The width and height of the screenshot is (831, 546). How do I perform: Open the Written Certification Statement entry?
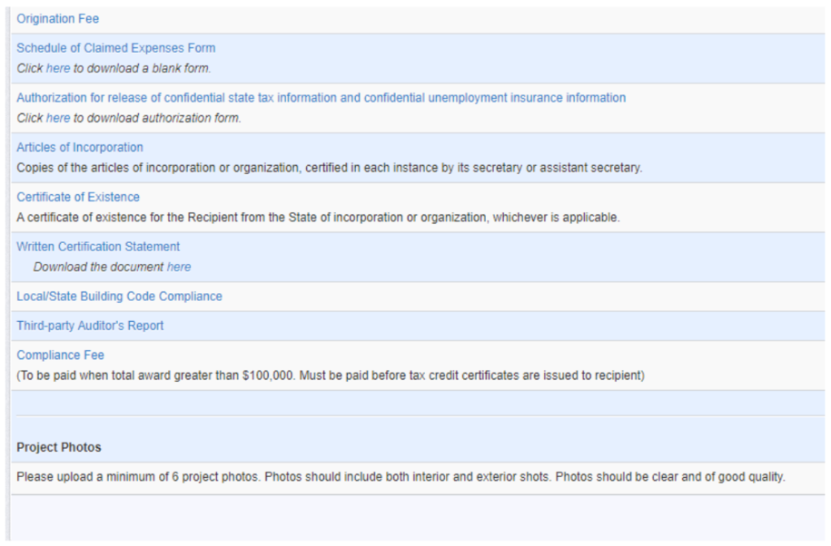click(98, 246)
